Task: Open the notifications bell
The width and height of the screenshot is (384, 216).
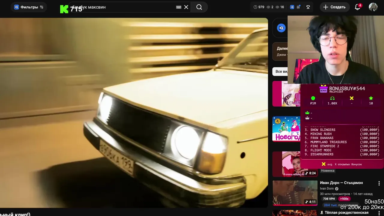Action: coord(358,7)
